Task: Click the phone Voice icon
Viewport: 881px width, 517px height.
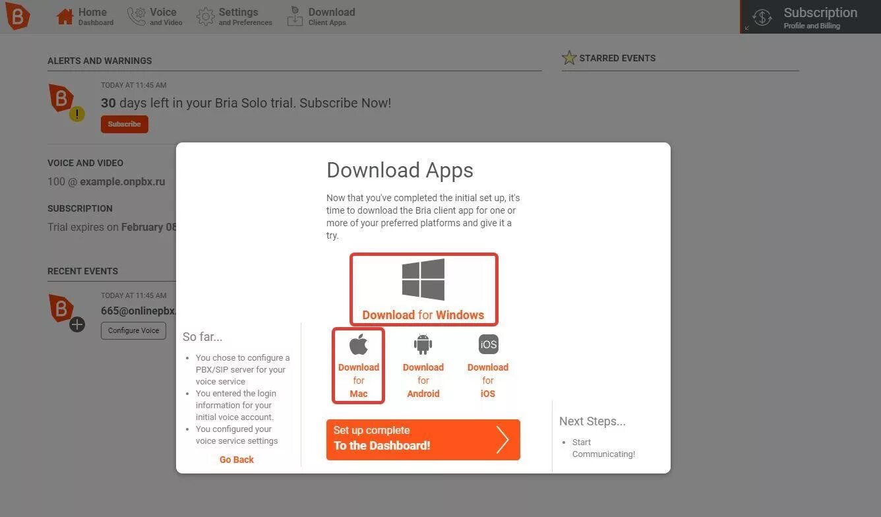Action: 137,16
